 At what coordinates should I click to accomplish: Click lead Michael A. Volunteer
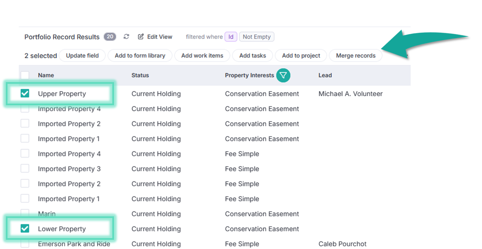(x=351, y=94)
